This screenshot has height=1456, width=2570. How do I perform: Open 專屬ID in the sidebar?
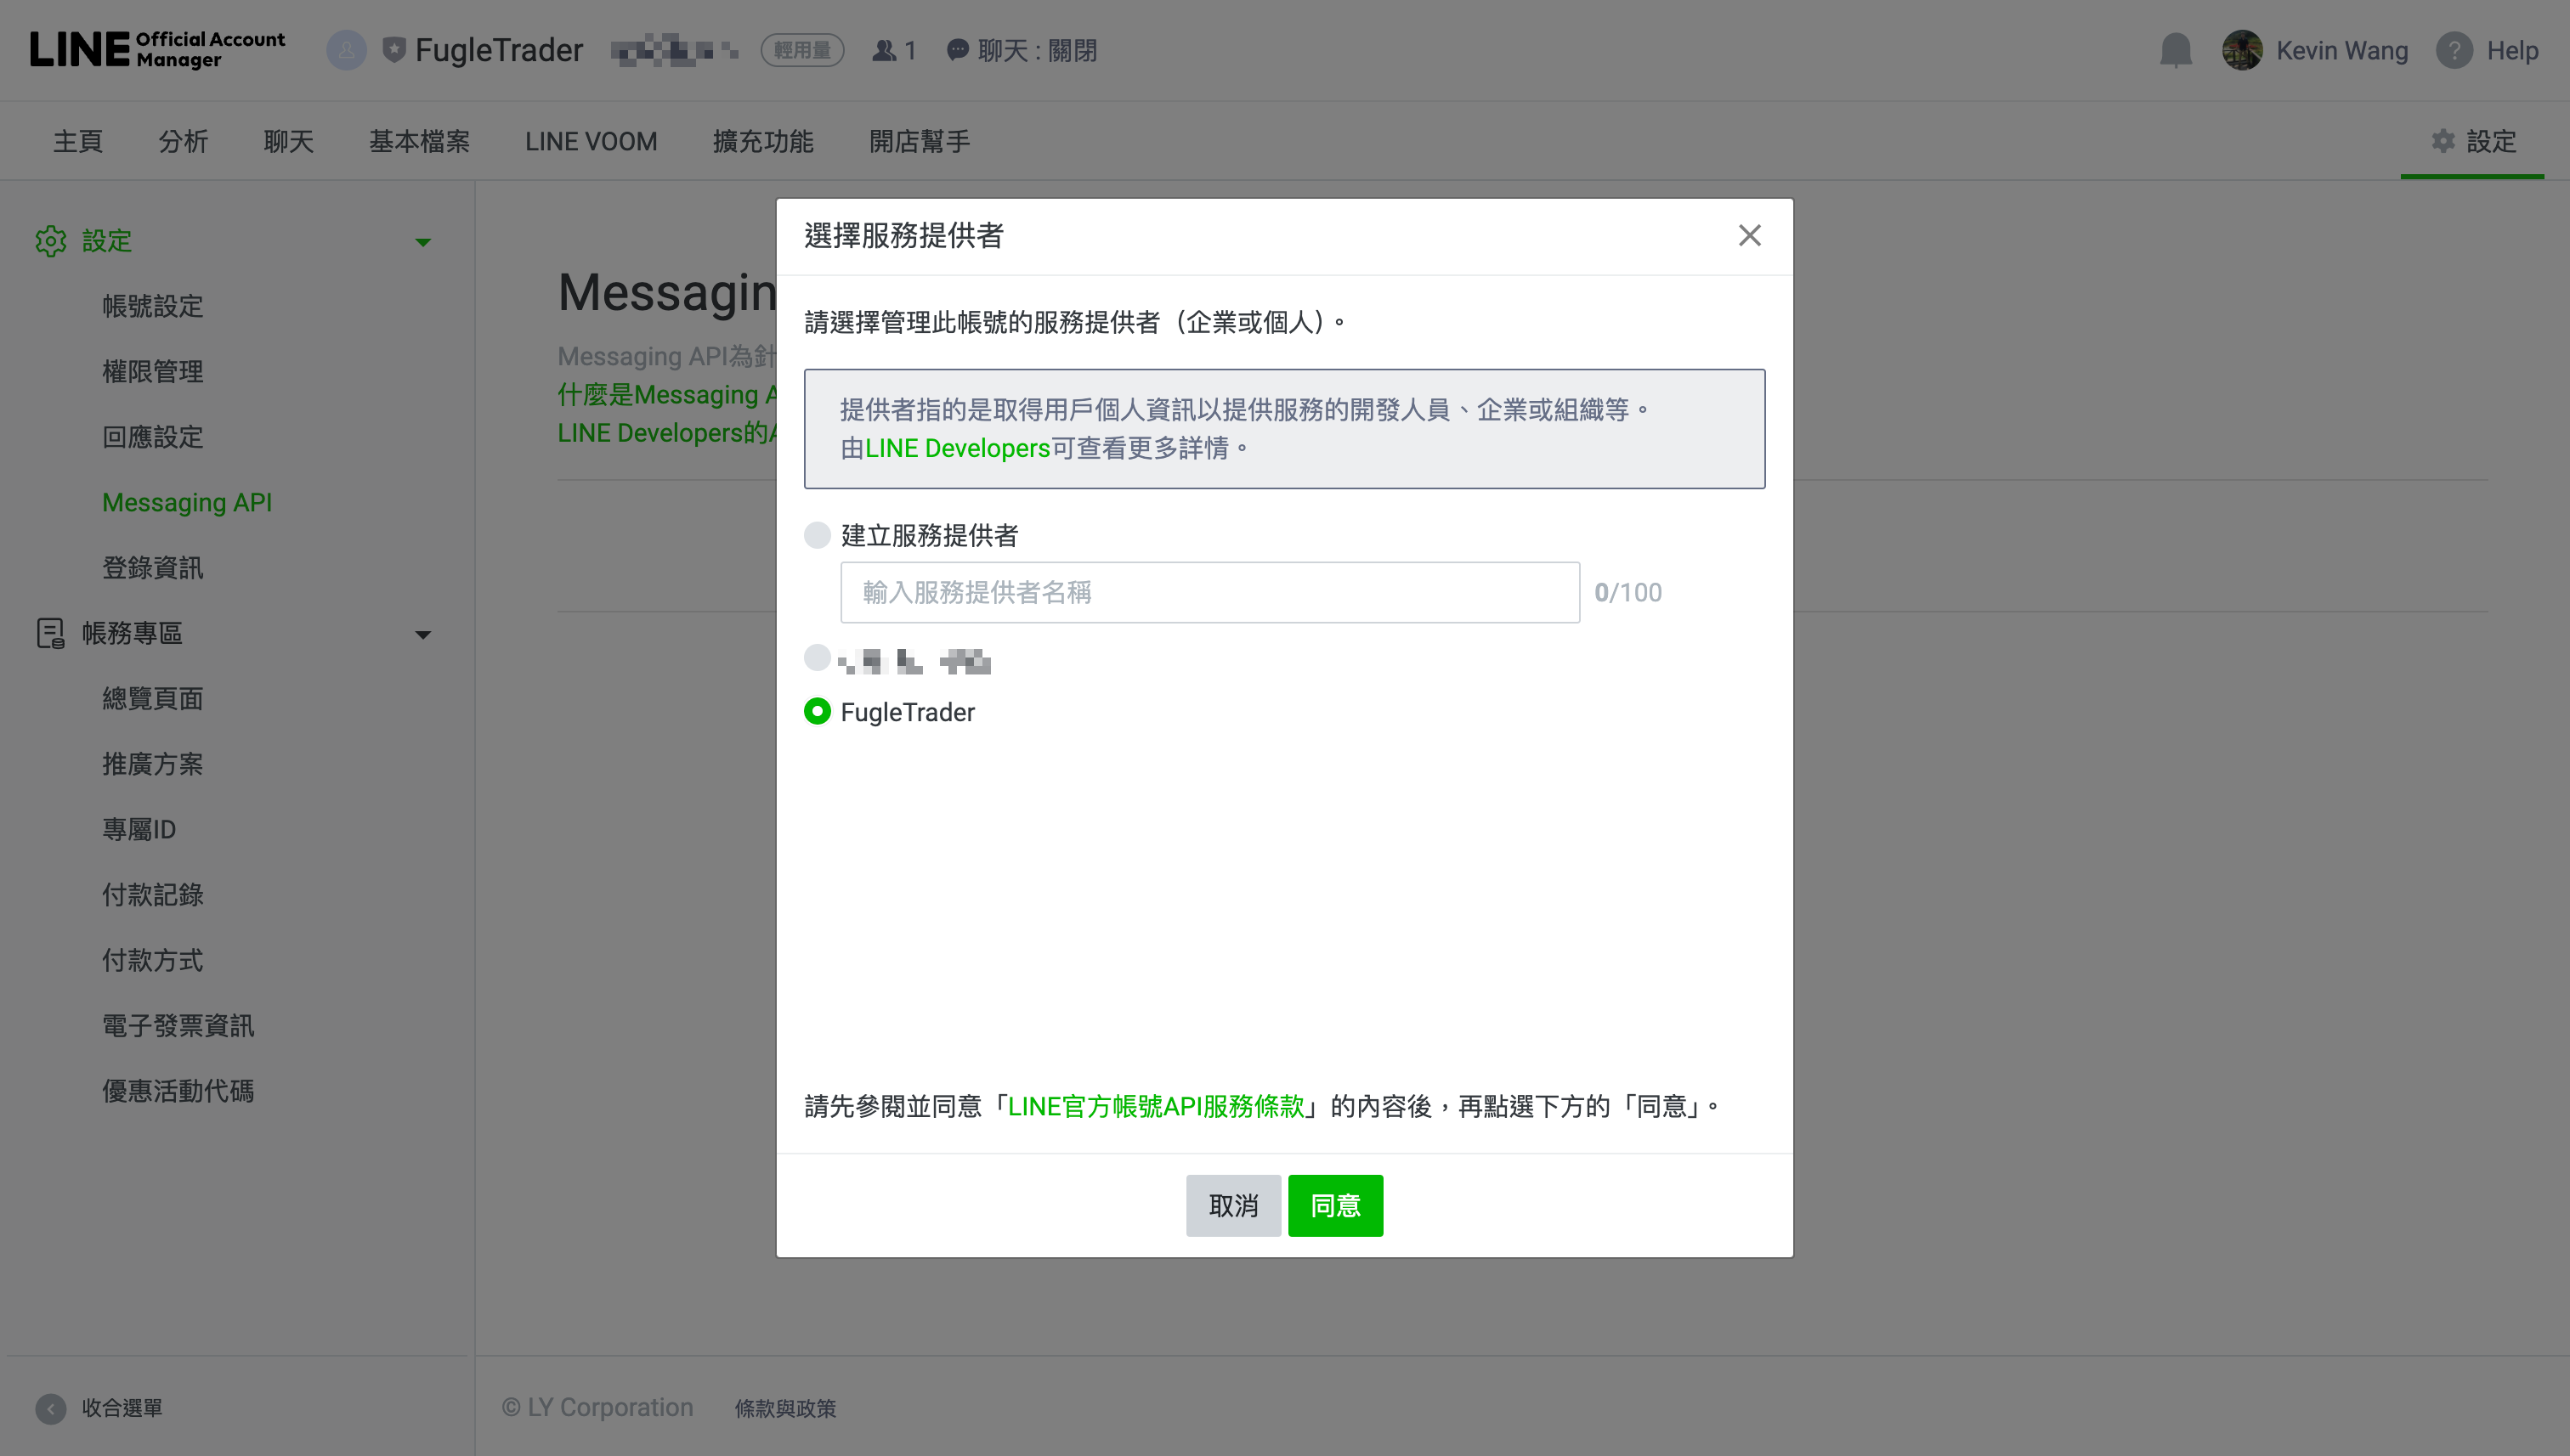[x=139, y=829]
